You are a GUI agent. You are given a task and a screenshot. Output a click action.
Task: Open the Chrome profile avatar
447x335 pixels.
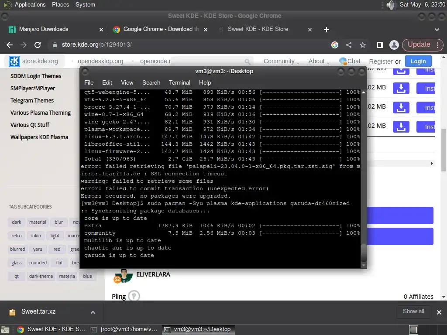point(394,45)
